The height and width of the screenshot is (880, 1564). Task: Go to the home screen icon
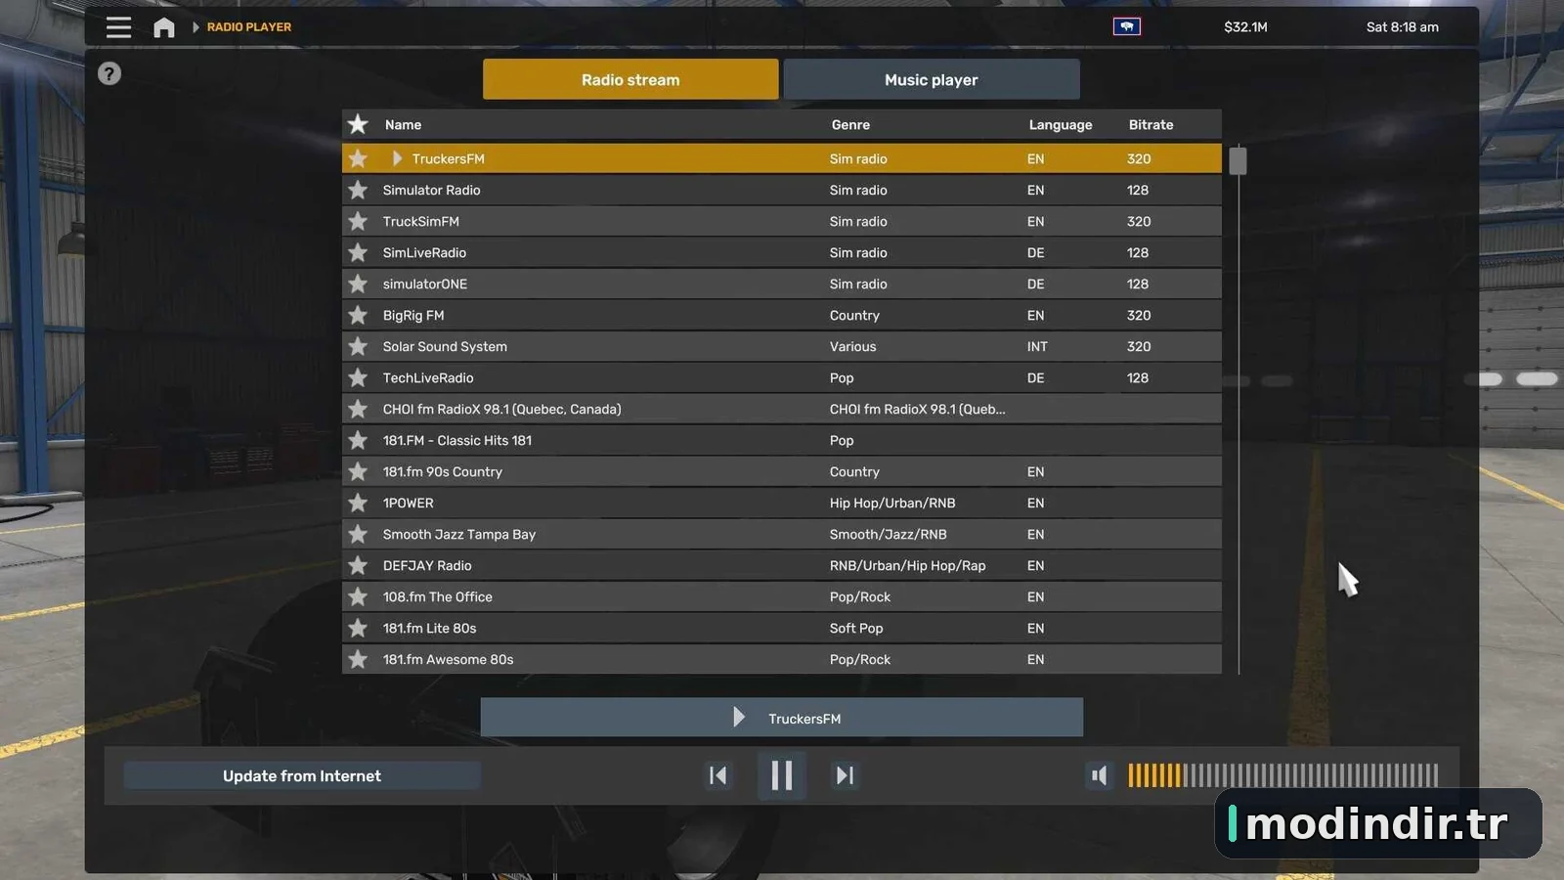pyautogui.click(x=164, y=27)
